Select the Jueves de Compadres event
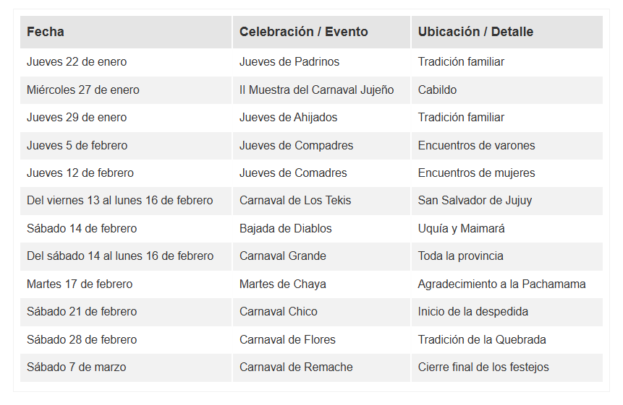This screenshot has height=405, width=623. tap(296, 146)
